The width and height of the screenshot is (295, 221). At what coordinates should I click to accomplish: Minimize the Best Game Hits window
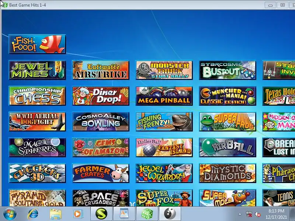(270, 5)
